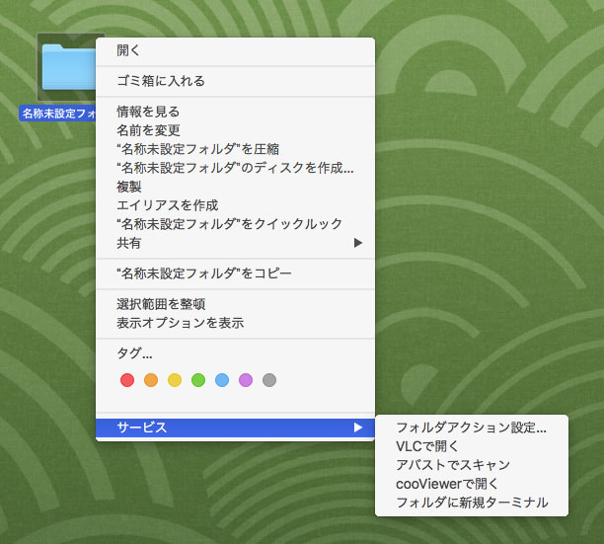The height and width of the screenshot is (544, 604).
Task: Choose フォルダに新規ターミナル in services submenu
Action: point(472,503)
